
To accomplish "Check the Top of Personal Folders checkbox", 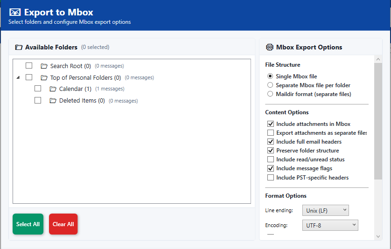I will pos(29,77).
